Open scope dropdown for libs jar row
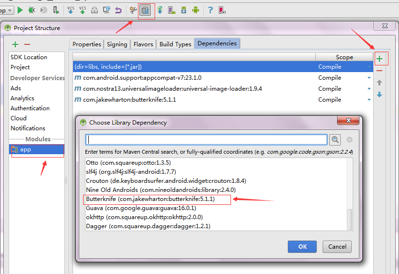 point(369,67)
